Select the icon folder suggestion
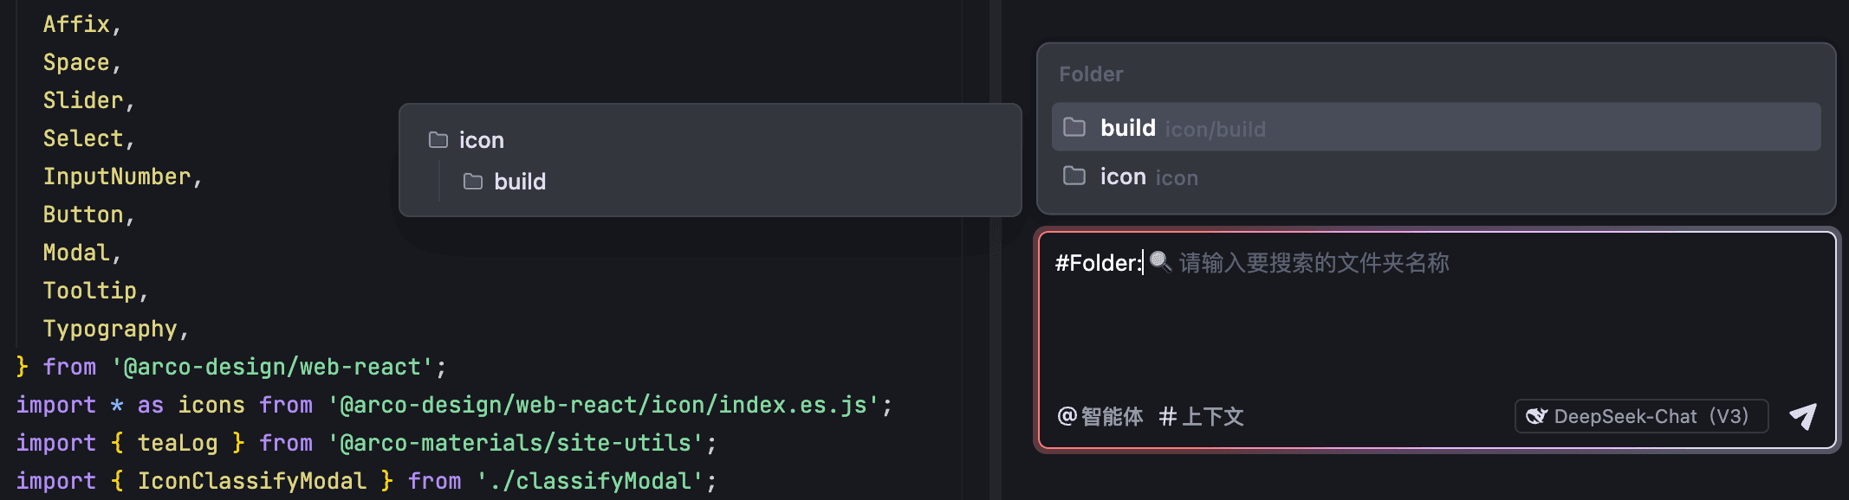 click(1436, 176)
